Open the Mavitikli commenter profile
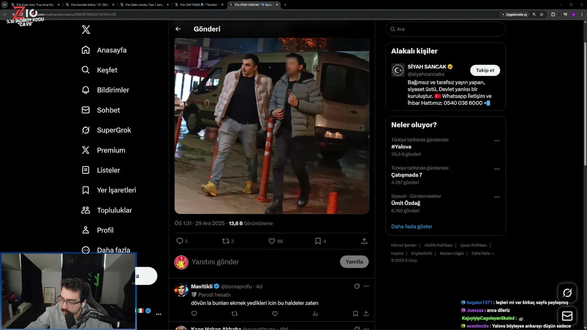Image resolution: width=587 pixels, height=330 pixels. pos(202,286)
